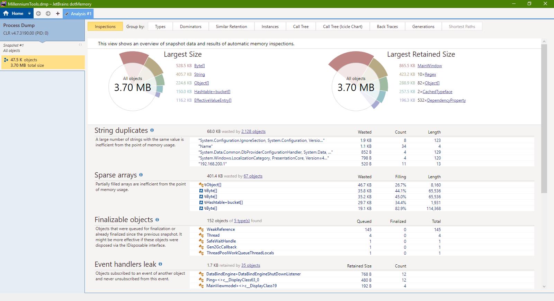The height and width of the screenshot is (301, 554).
Task: Open the MainWindow retained size link
Action: click(429, 66)
